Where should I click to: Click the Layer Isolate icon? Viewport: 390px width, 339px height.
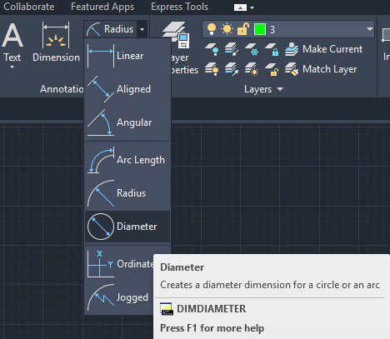(232, 49)
